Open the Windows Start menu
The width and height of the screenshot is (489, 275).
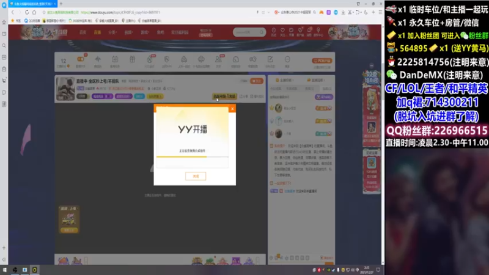pos(5,269)
